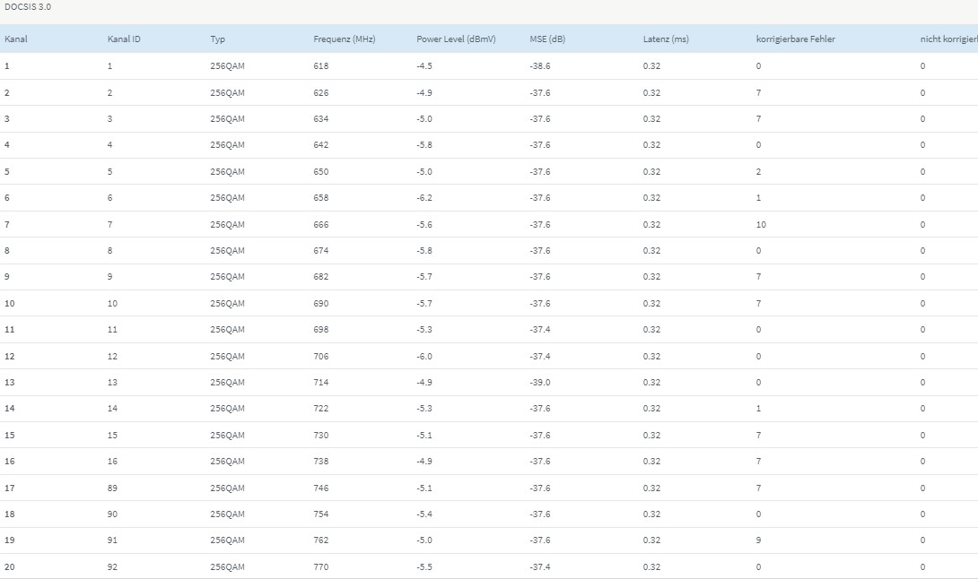
Task: Click the MSE (dB) column header
Action: (x=548, y=39)
